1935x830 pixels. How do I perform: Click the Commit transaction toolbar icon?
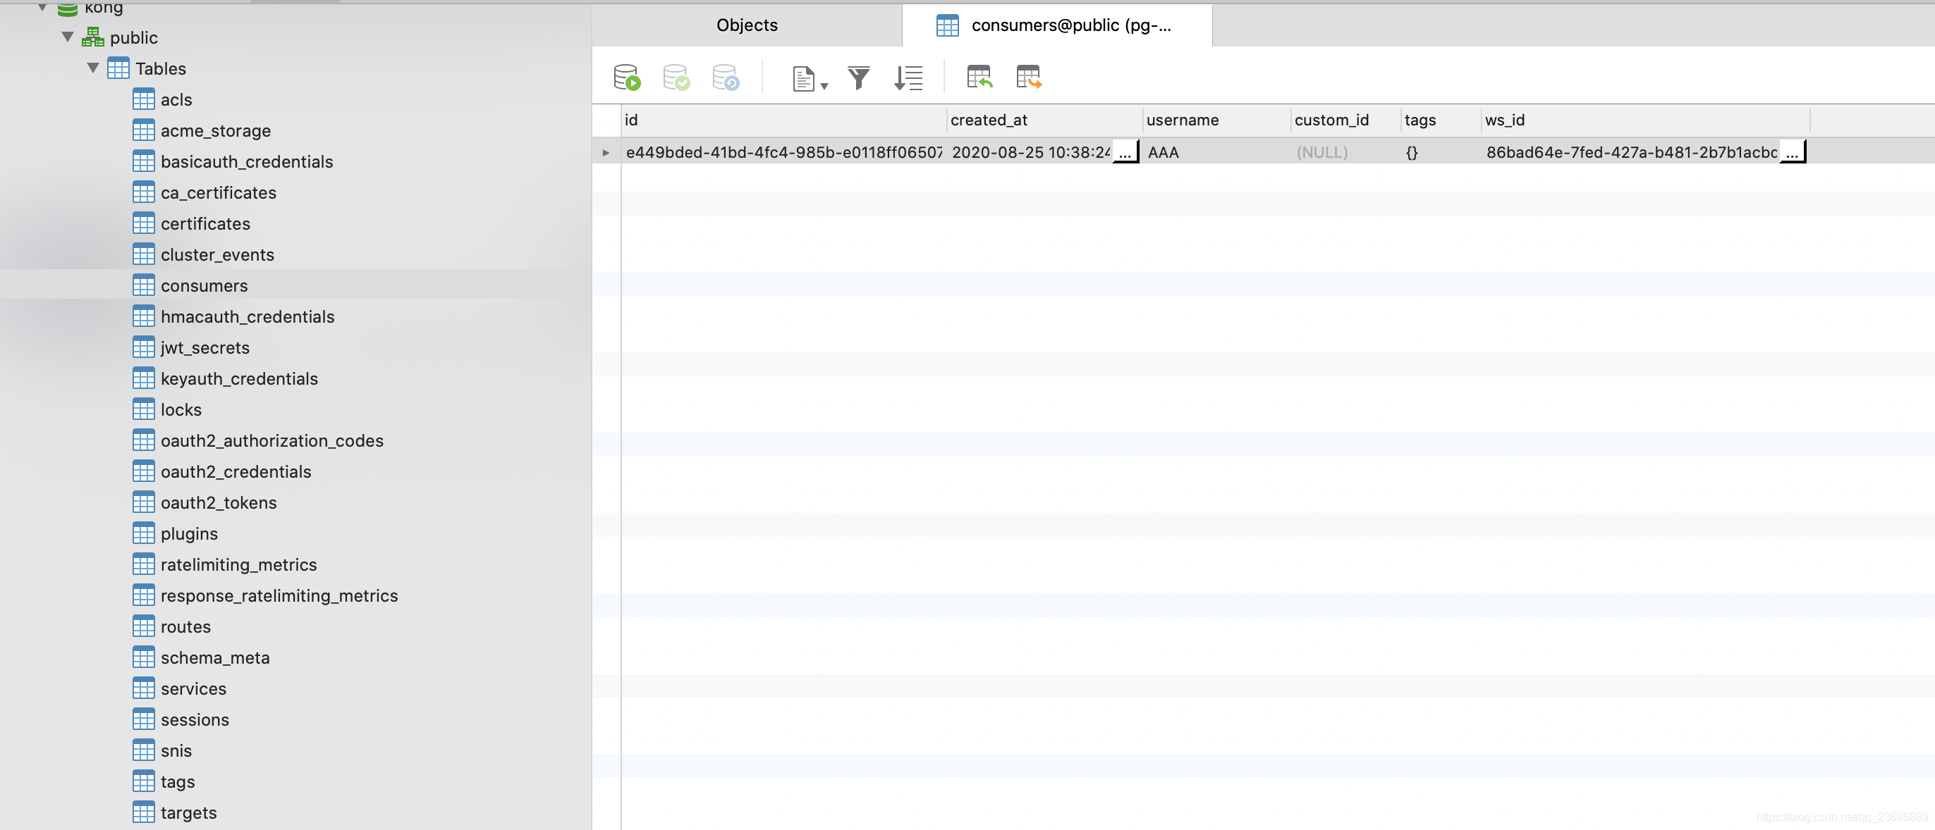(676, 78)
